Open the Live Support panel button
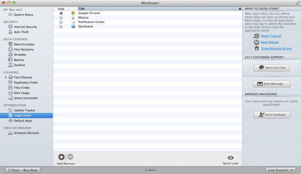Image resolution: width=301 pixels, height=174 pixels. [x=280, y=170]
